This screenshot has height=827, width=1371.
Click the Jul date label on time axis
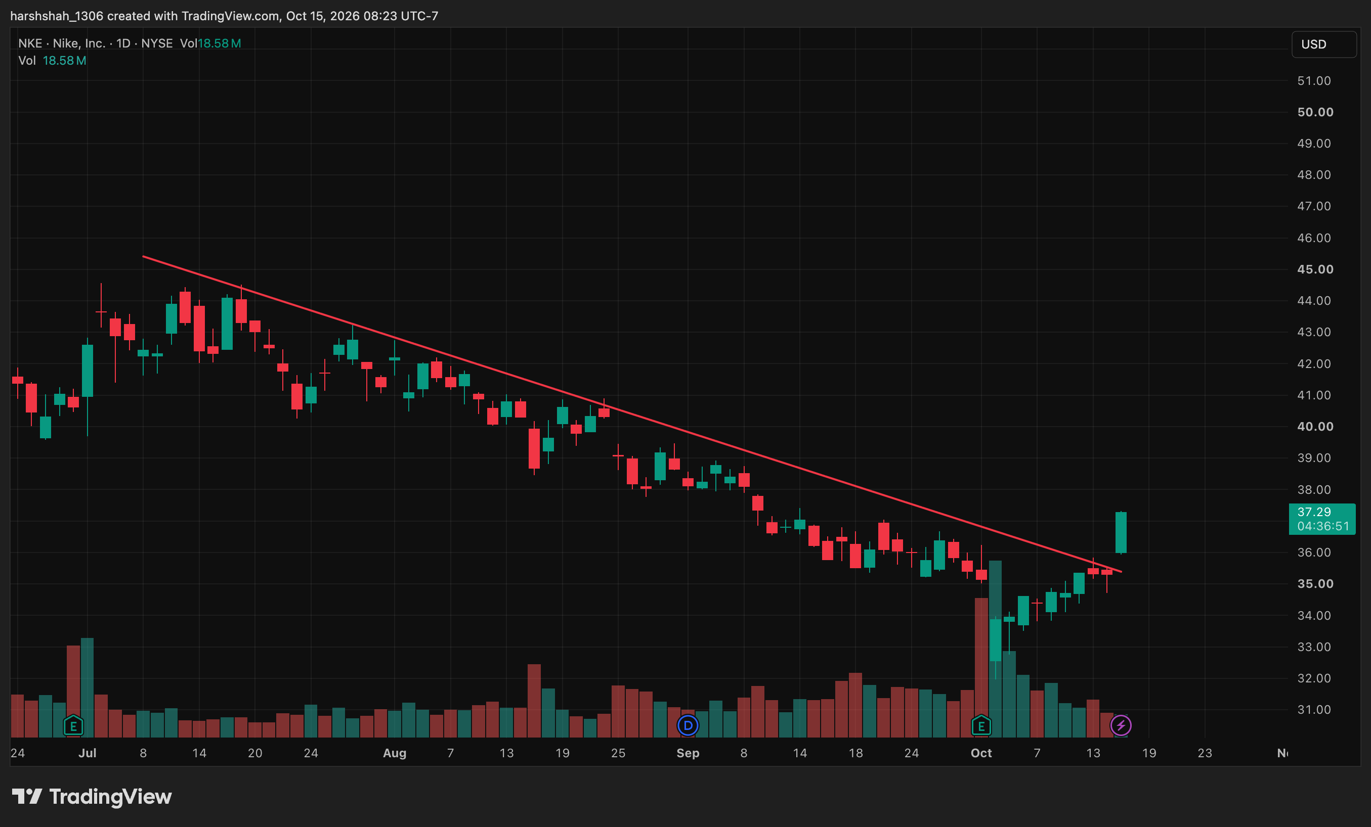[88, 753]
